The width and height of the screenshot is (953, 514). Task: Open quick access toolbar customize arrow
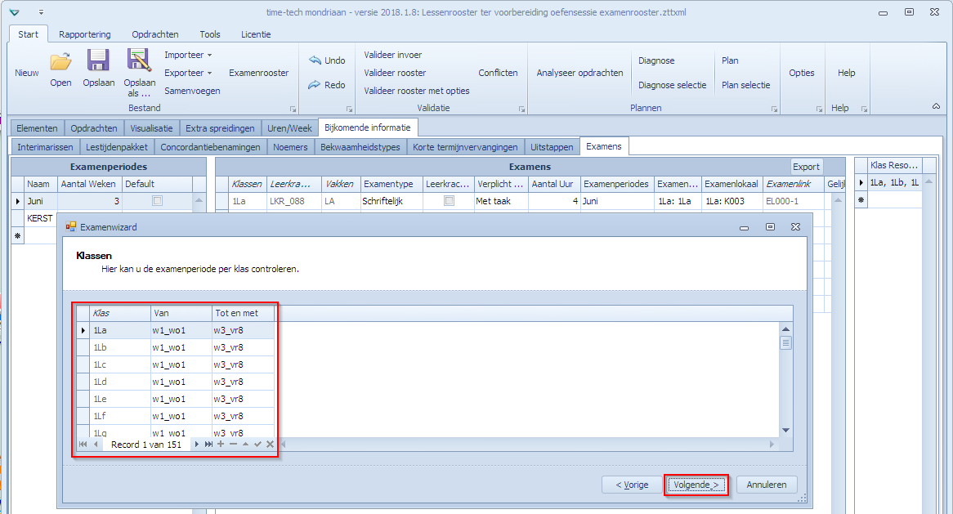coord(41,12)
